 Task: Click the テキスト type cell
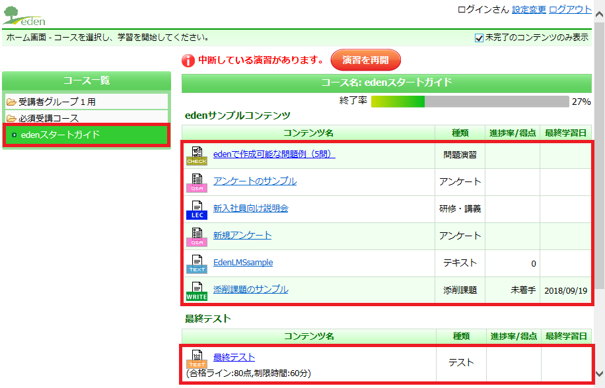click(x=460, y=263)
